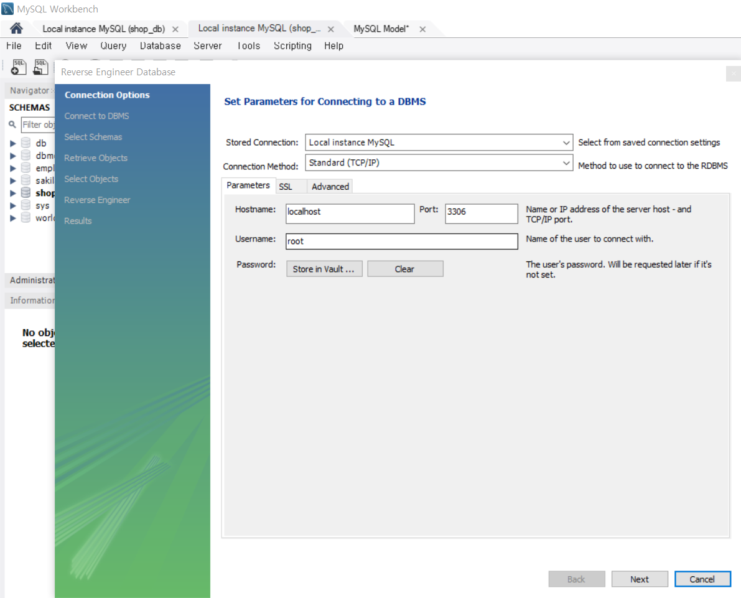This screenshot has width=741, height=598.
Task: Select the db schema database icon
Action: [x=26, y=142]
